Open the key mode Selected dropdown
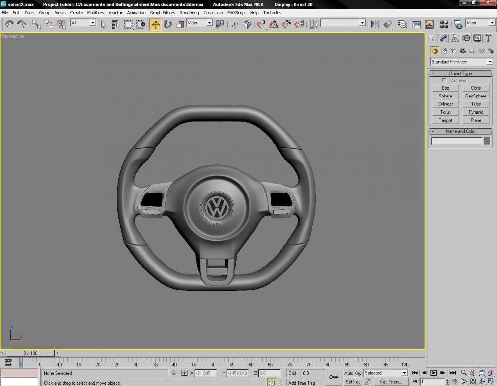Viewport: 497px width, 386px height. [x=385, y=373]
